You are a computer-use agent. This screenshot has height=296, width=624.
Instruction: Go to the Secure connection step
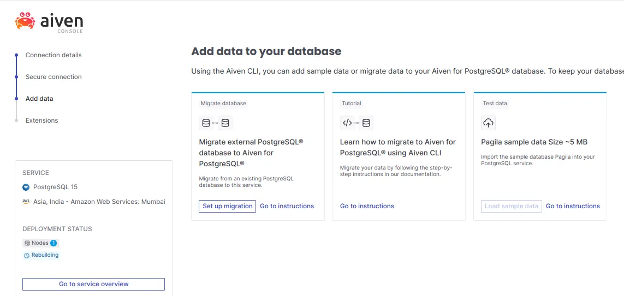coord(54,77)
